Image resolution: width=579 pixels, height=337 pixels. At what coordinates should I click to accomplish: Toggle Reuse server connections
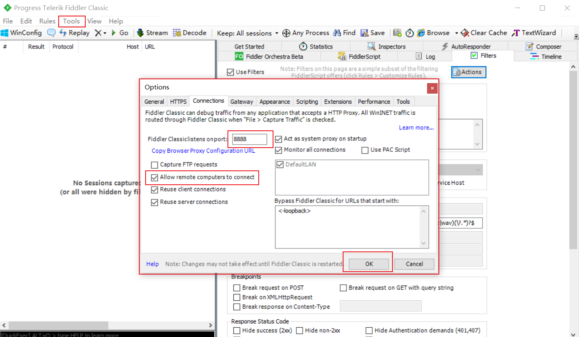click(x=154, y=202)
